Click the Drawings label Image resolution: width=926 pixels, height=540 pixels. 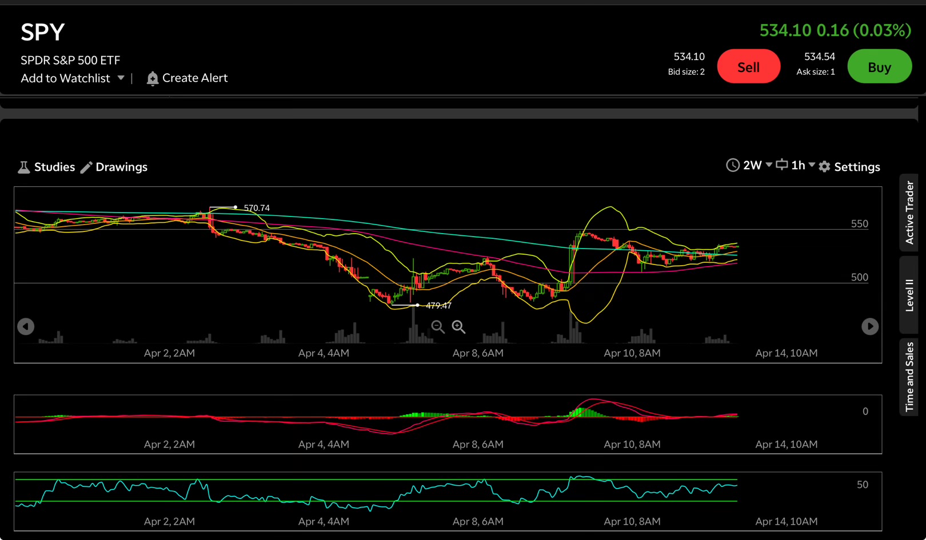pos(121,167)
